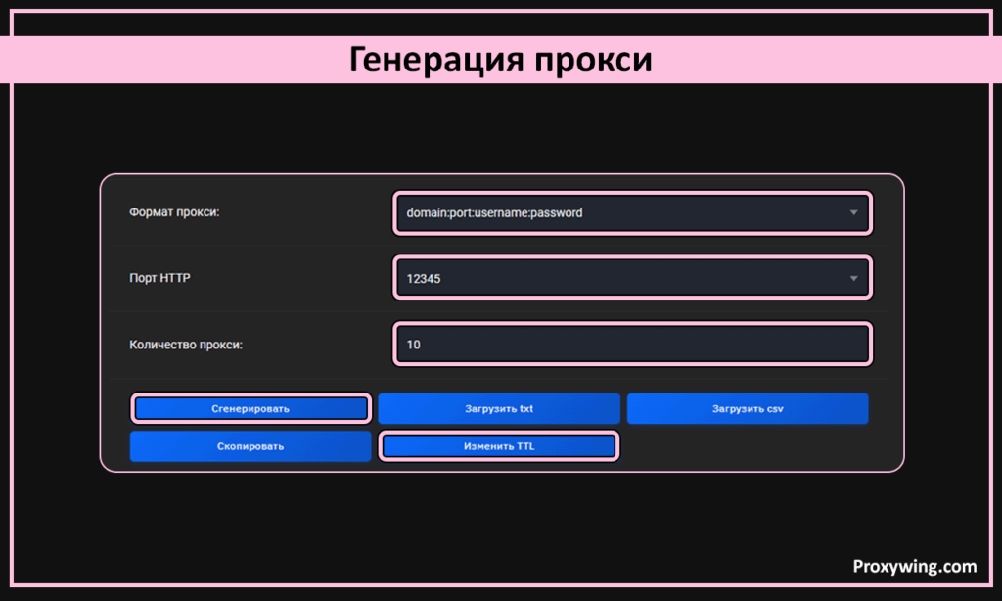Expand the Порт HTTP combo box

pyautogui.click(x=631, y=278)
